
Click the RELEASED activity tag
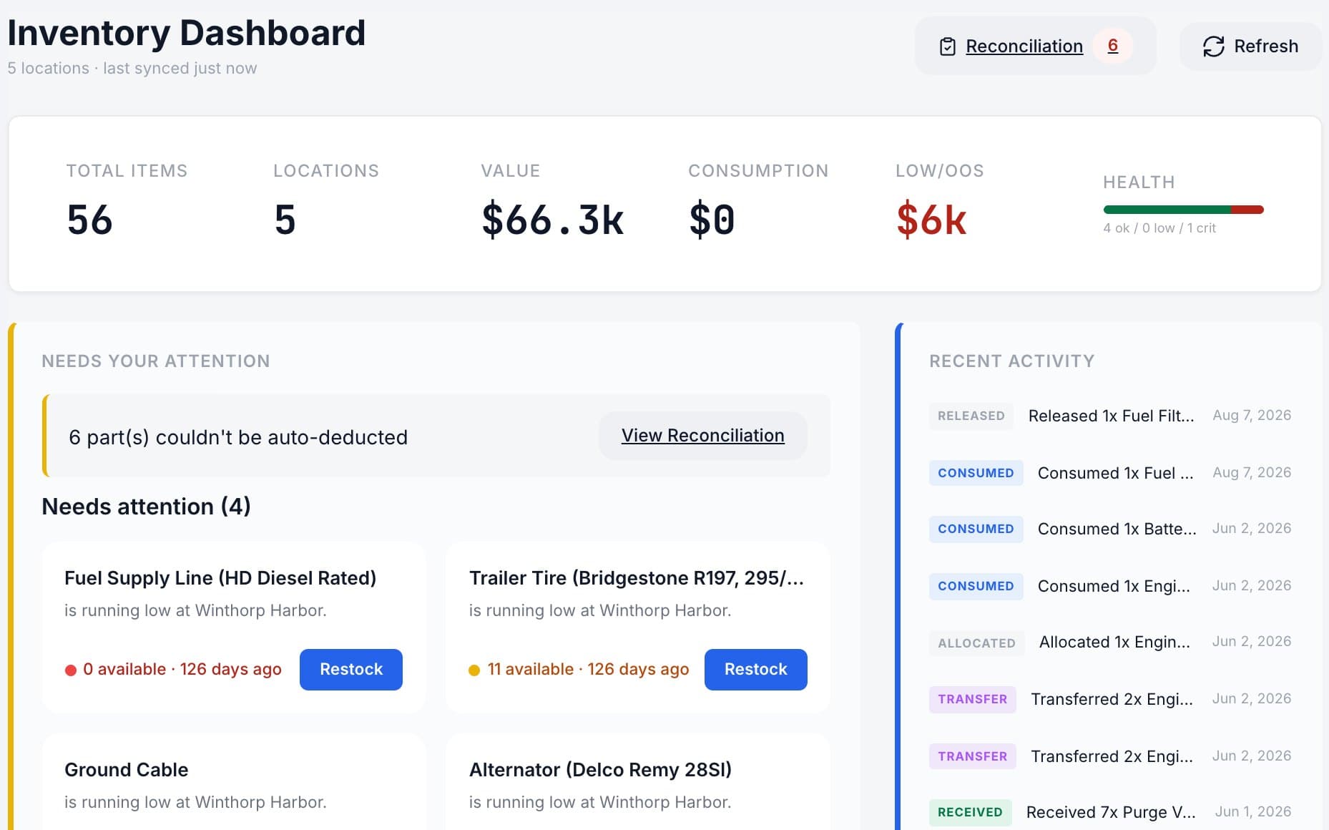click(971, 416)
